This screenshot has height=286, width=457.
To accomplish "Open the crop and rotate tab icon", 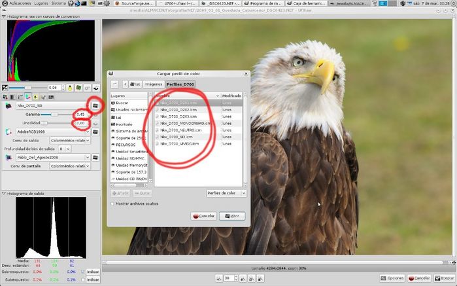I will coord(43,97).
